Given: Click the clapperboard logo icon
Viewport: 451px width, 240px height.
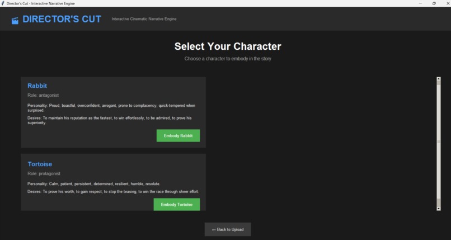Looking at the screenshot, I should point(15,20).
